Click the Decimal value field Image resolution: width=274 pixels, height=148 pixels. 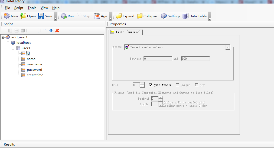coord(155,99)
